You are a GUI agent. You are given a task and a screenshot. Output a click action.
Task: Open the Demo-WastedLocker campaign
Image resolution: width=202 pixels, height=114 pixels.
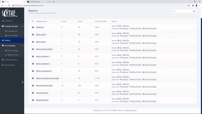pos(44,86)
